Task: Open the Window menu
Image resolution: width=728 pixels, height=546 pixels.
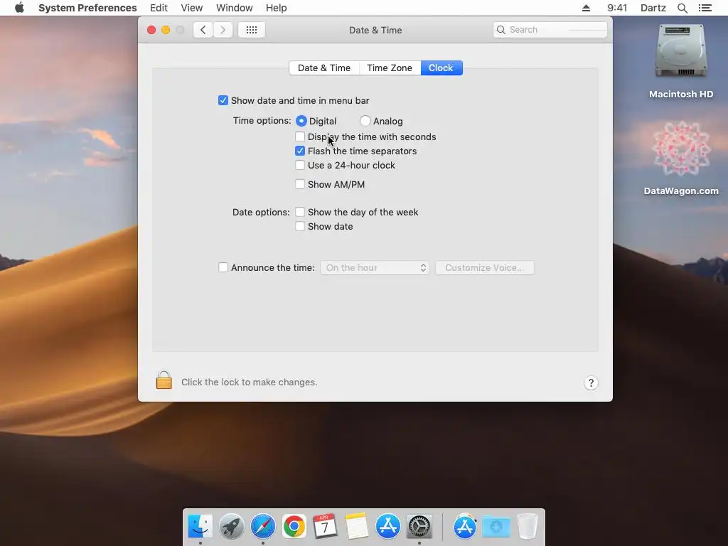Action: (235, 8)
